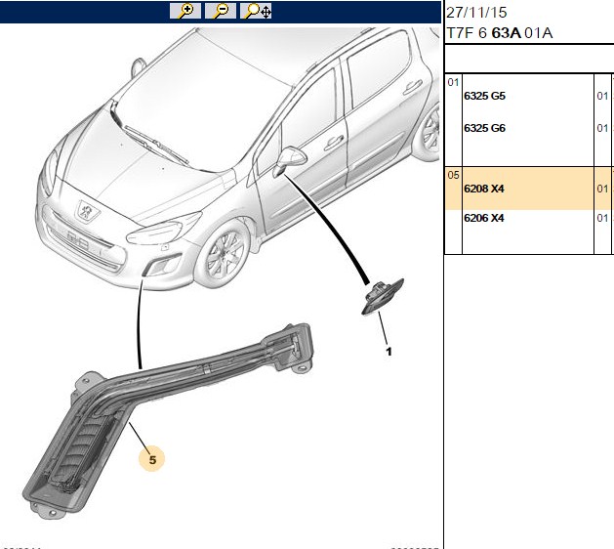Select highlighted part number 6208 X4
614x549 pixels.
(484, 189)
